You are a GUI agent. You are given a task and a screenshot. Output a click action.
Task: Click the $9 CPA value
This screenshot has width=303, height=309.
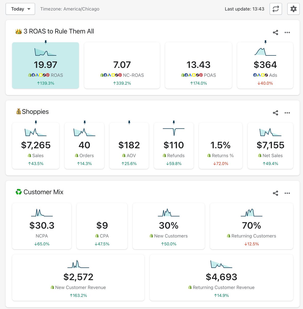point(102,225)
